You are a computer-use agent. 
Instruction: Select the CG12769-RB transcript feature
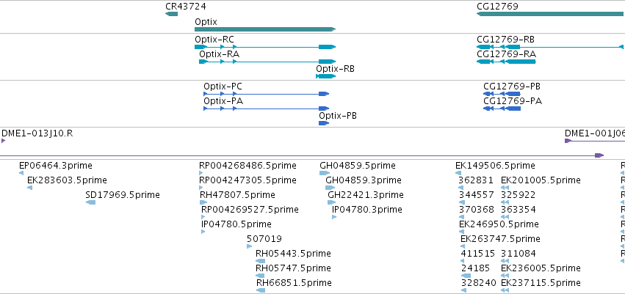[x=550, y=47]
